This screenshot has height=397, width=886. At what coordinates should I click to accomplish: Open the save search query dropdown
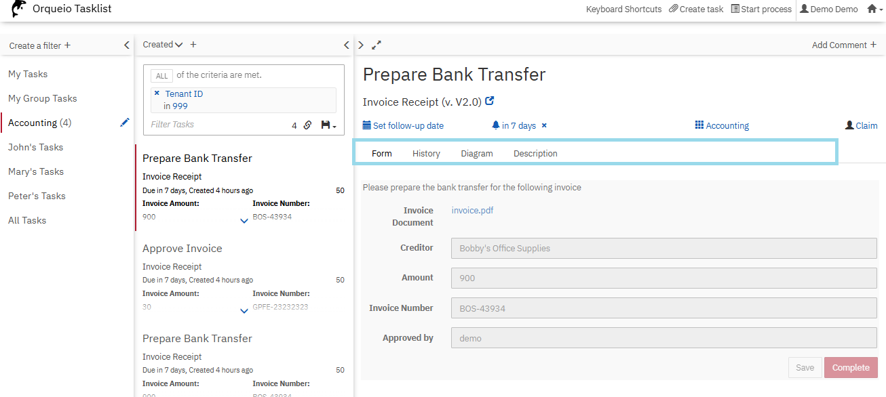pyautogui.click(x=328, y=125)
